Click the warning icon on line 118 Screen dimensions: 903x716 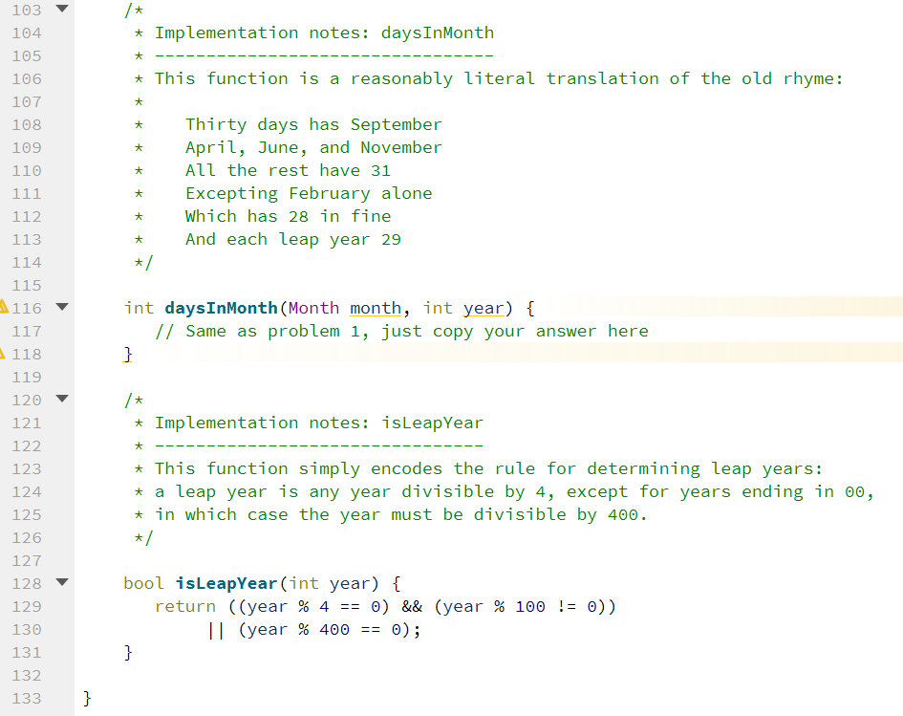click(2, 353)
